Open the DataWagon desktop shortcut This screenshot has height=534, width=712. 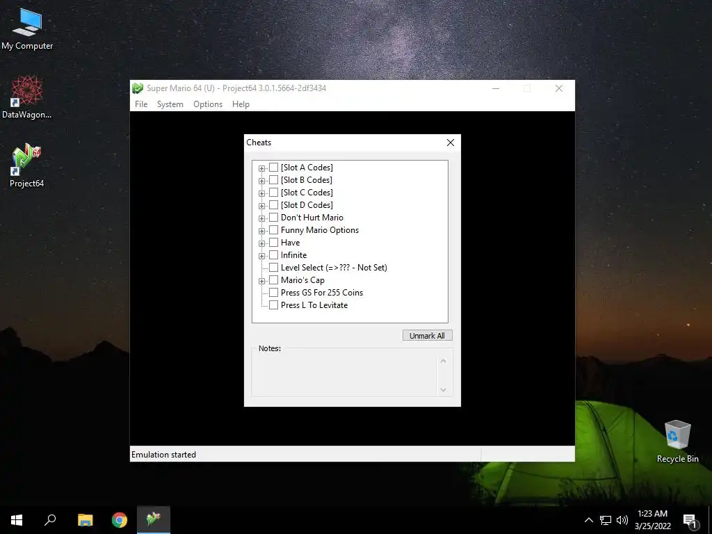[x=27, y=97]
